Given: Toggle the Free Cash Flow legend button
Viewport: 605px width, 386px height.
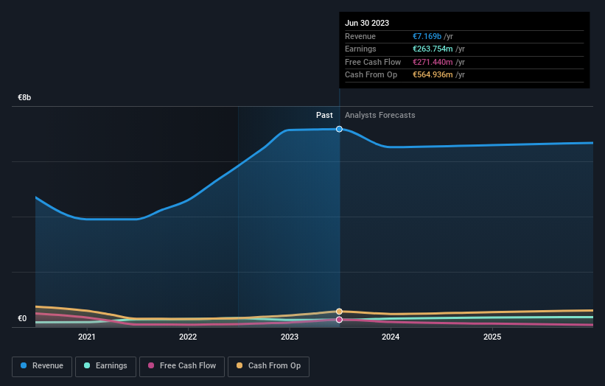Looking at the screenshot, I should click(x=182, y=366).
